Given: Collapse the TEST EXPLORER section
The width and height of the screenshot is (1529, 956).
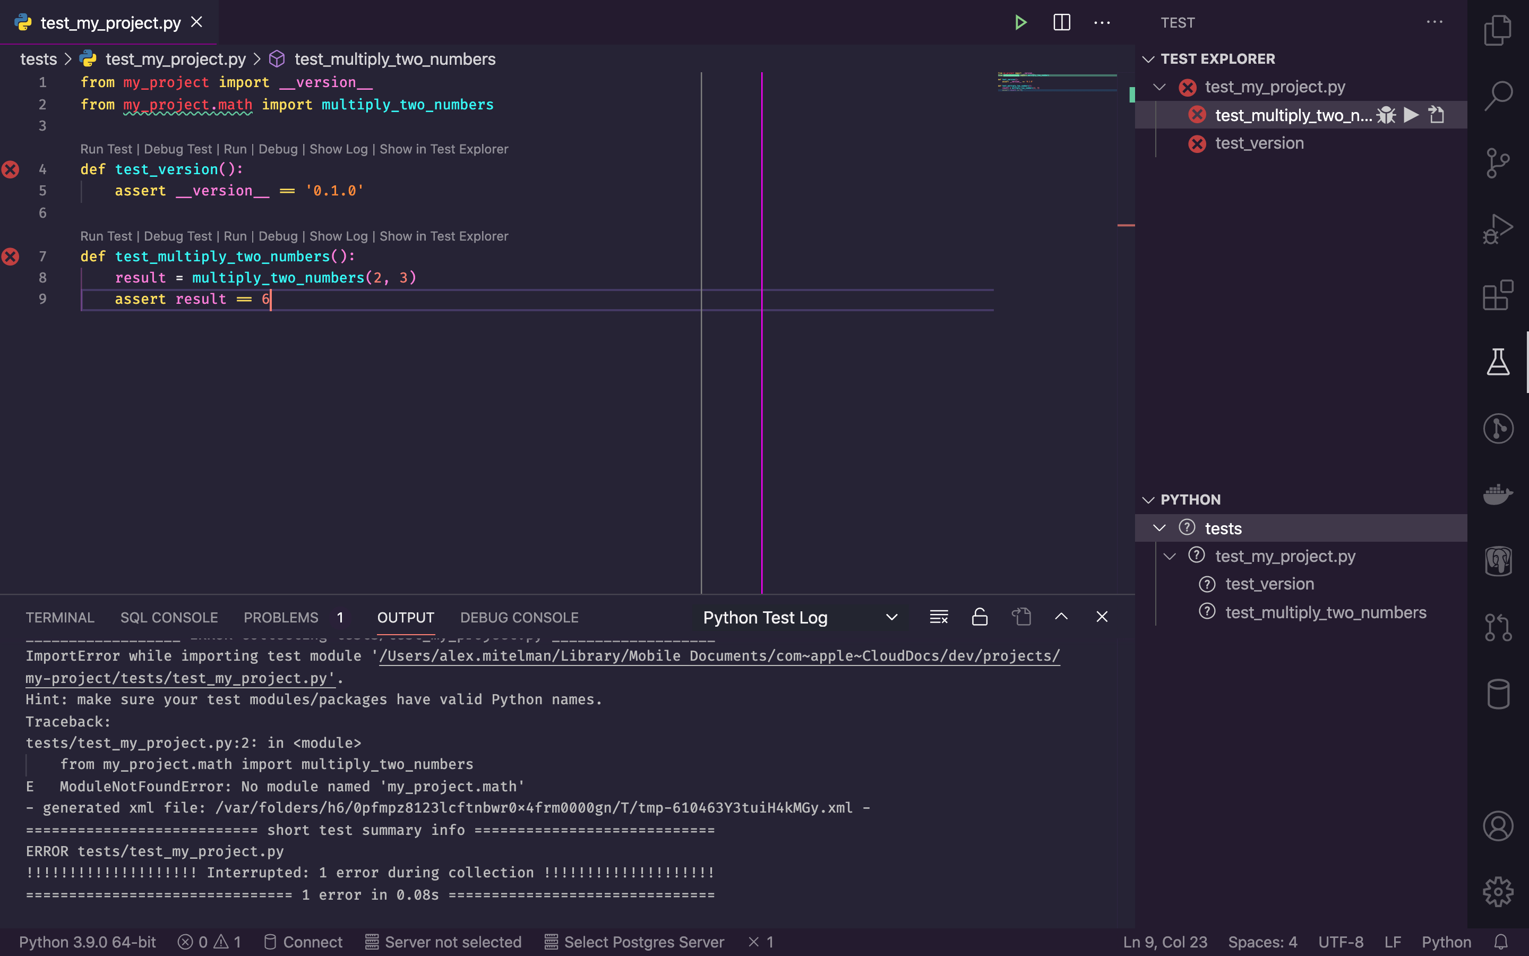Looking at the screenshot, I should tap(1149, 59).
